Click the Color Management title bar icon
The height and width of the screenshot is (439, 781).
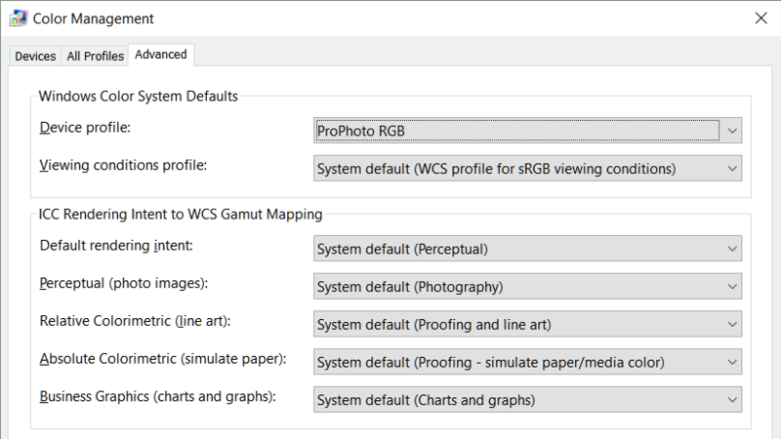click(x=17, y=19)
